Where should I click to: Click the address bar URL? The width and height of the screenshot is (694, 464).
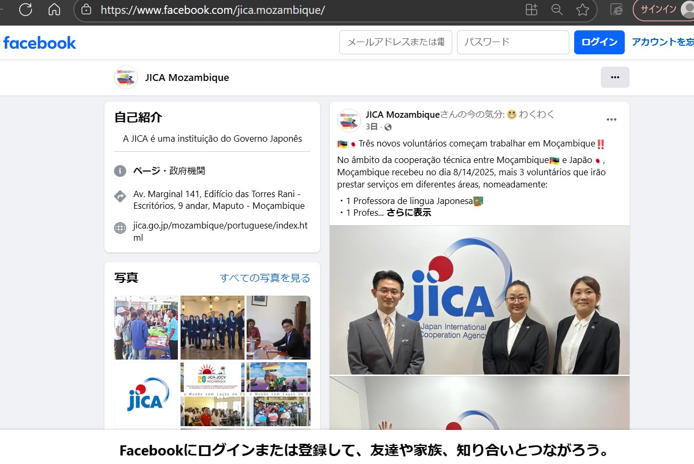coord(213,10)
